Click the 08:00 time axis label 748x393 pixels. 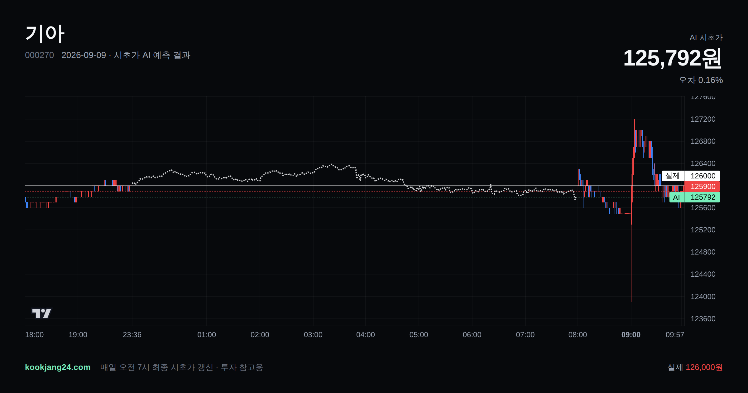(578, 335)
